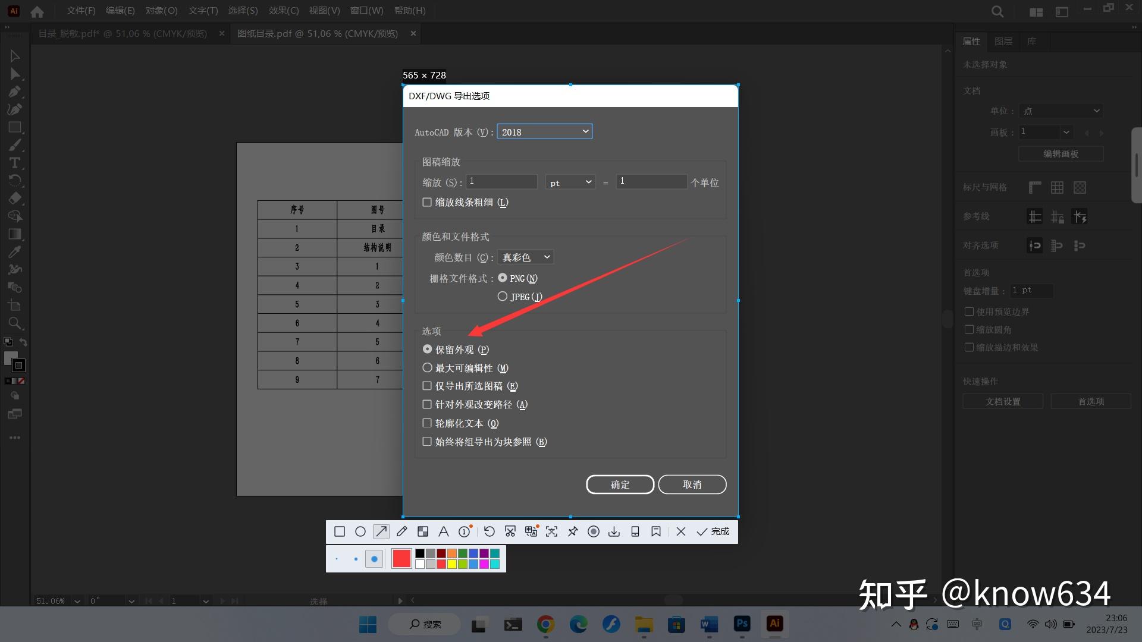Select the Zoom tool in left toolbar
The width and height of the screenshot is (1142, 642).
coord(15,323)
